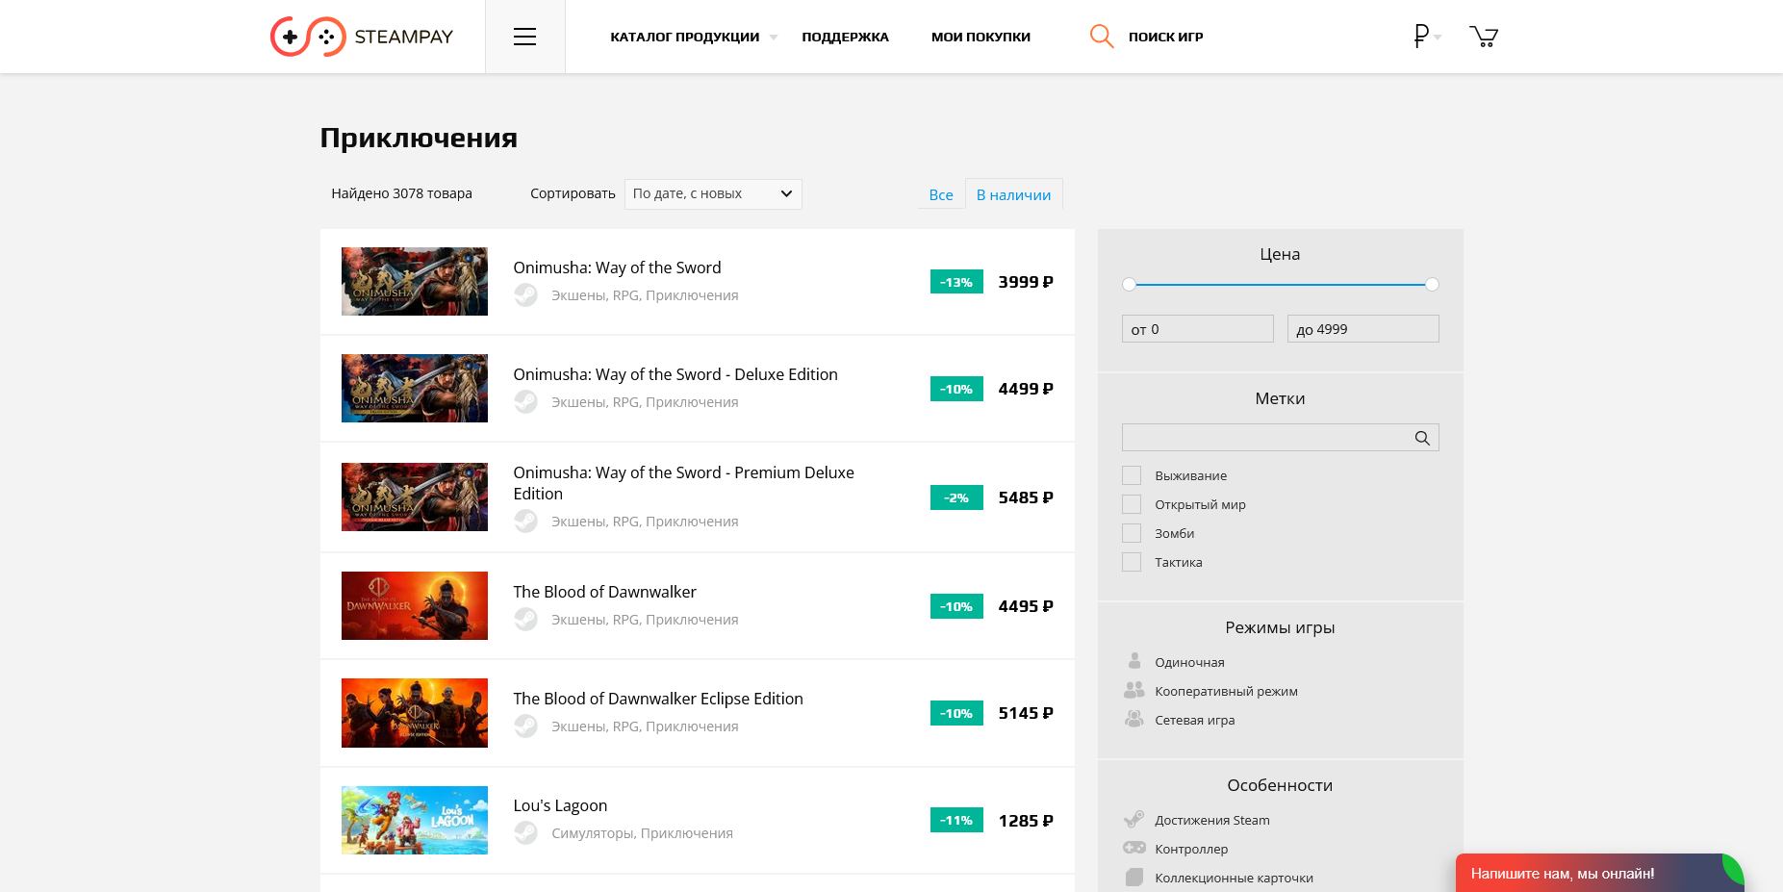Open Onimusha Premium Deluxe Edition title link
The image size is (1783, 892).
tap(683, 483)
